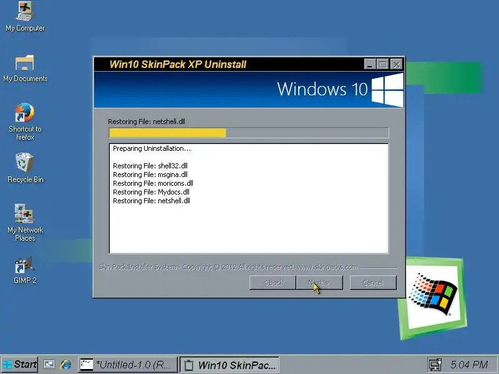Click the Cancel button in the uninstaller

pyautogui.click(x=373, y=282)
